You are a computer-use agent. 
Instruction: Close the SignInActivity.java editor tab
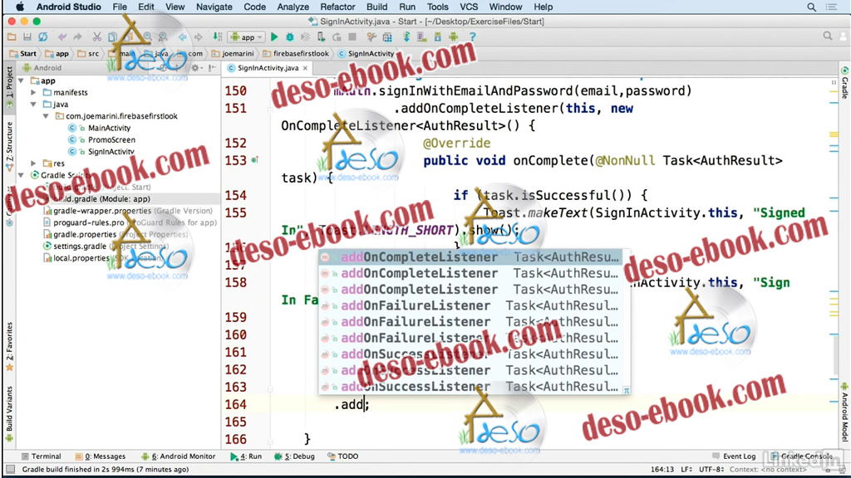pyautogui.click(x=305, y=68)
